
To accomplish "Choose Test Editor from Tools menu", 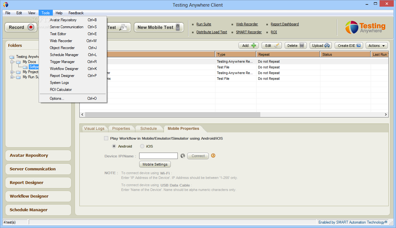I will 73,34.
